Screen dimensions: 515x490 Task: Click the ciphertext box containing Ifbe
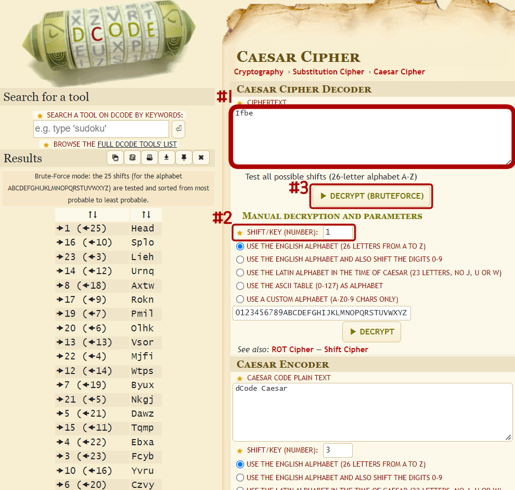click(x=371, y=136)
